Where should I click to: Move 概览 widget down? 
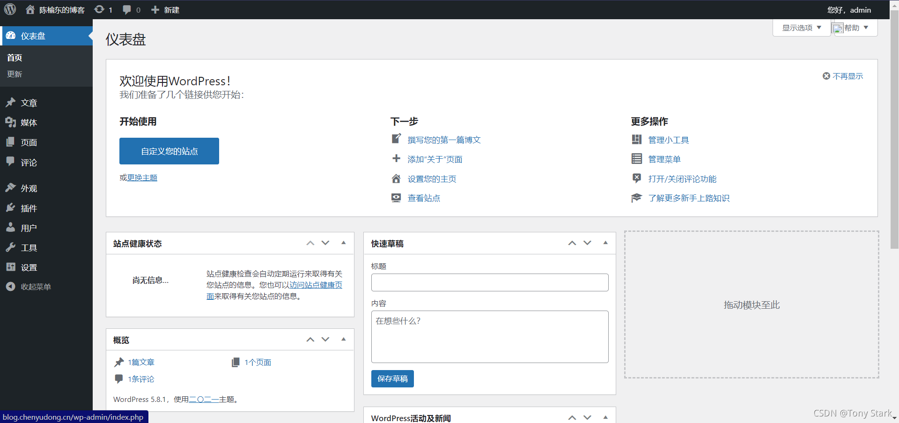click(325, 339)
